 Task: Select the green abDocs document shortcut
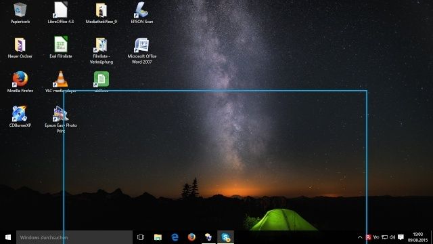point(101,79)
